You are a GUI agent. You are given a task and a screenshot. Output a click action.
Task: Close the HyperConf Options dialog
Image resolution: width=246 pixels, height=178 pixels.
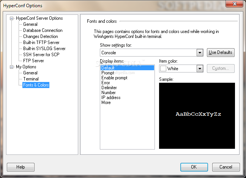pos(234,4)
